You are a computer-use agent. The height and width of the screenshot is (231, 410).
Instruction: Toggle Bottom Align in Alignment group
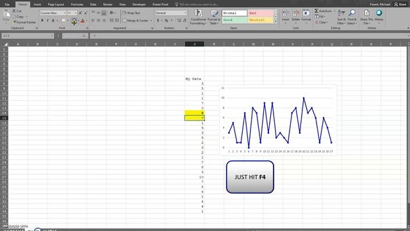[x=104, y=13]
